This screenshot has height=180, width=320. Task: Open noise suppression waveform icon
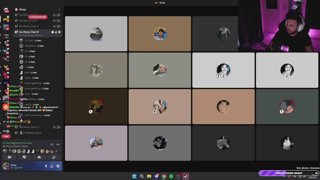(52, 144)
